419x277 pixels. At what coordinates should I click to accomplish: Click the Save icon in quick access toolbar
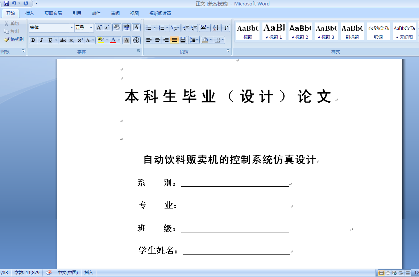point(6,4)
